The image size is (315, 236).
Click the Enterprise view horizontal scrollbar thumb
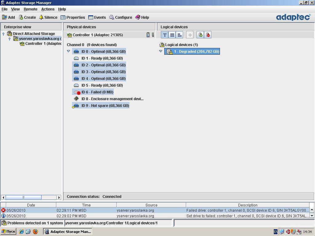coord(23,197)
